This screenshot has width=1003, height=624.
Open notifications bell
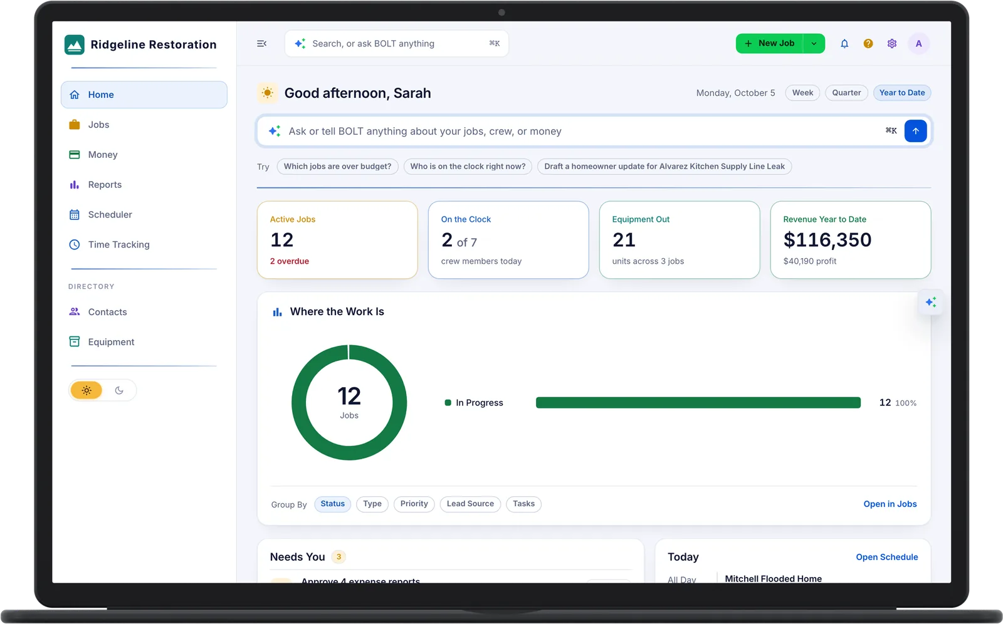[844, 43]
